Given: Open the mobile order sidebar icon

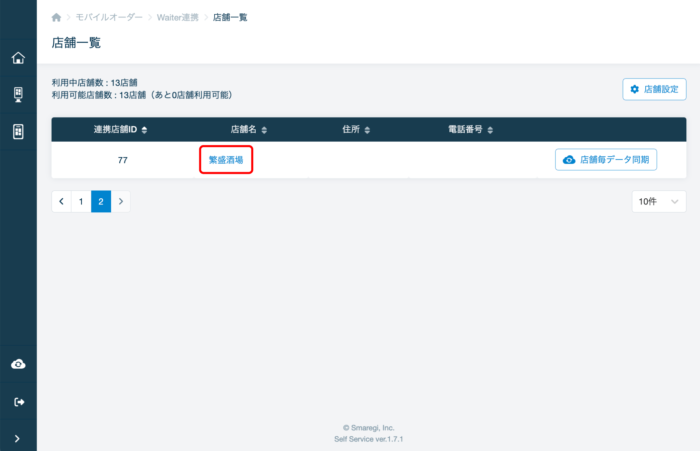Looking at the screenshot, I should pos(18,131).
